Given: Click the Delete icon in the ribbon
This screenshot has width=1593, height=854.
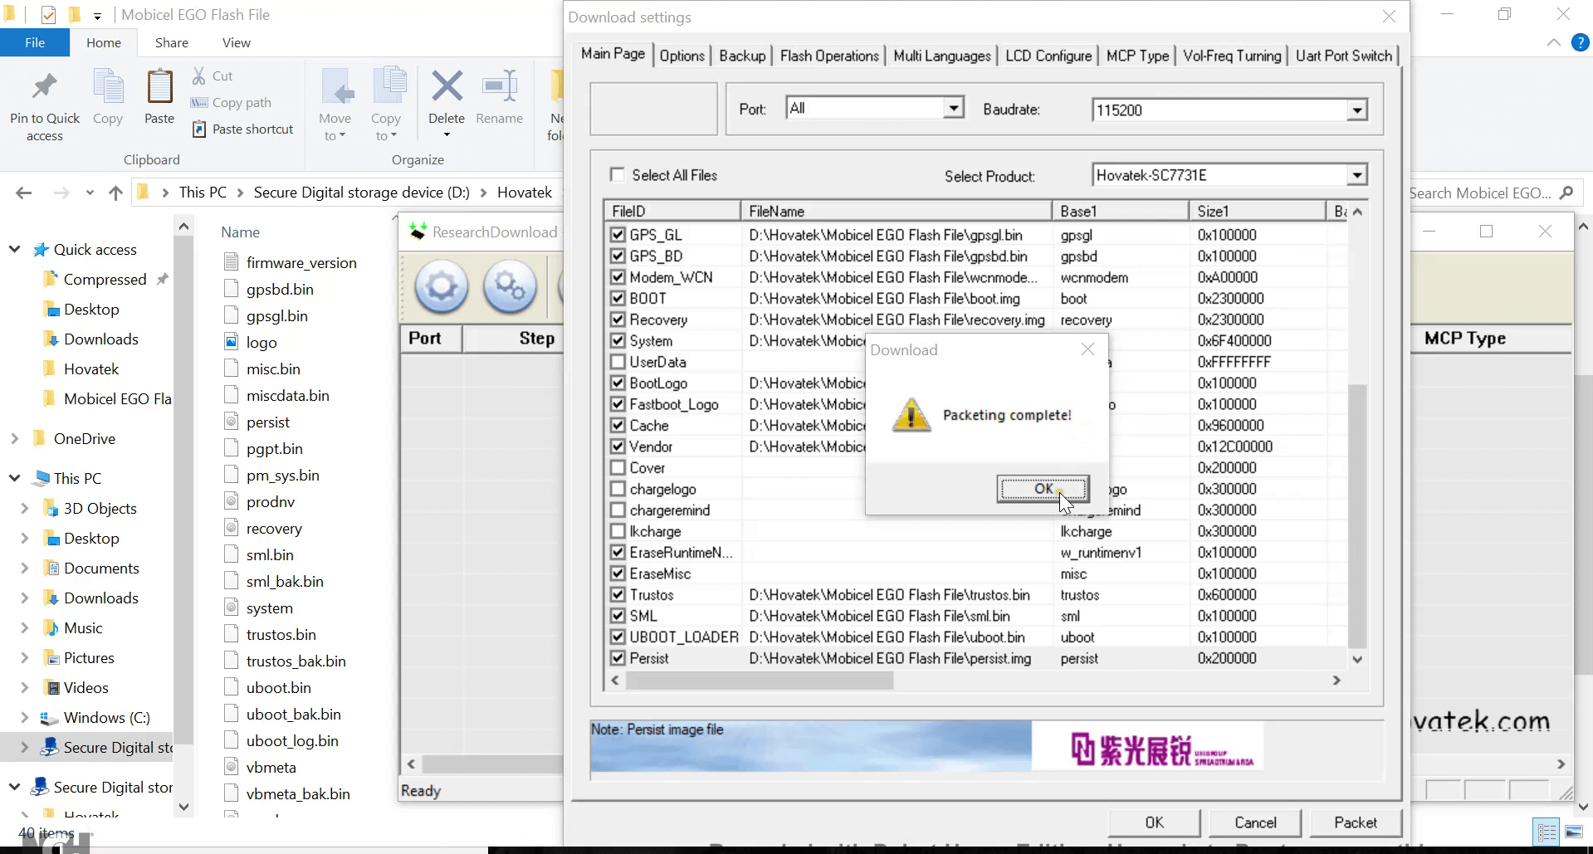Looking at the screenshot, I should coord(447,86).
